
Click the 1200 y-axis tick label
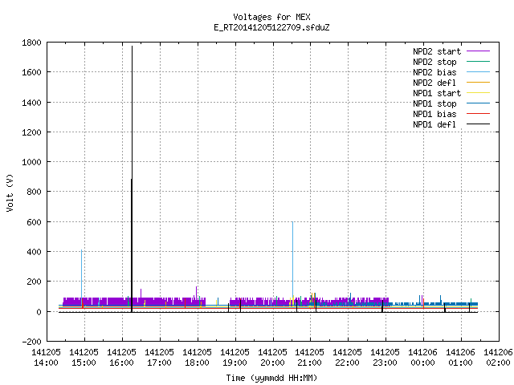(31, 132)
